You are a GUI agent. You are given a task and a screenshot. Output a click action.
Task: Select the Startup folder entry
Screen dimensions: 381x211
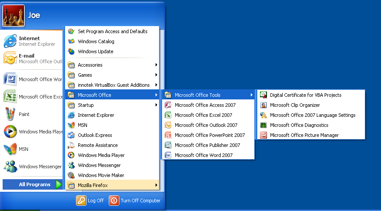[112, 105]
